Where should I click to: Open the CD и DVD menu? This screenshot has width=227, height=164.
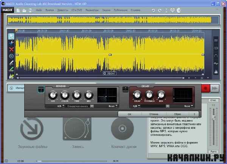click(76, 10)
